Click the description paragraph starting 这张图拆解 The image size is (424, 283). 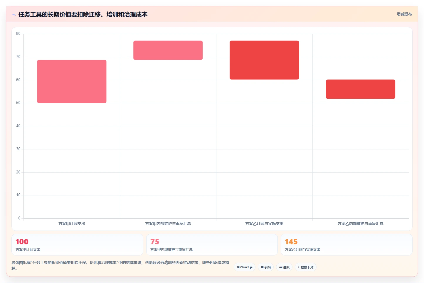coord(120,265)
